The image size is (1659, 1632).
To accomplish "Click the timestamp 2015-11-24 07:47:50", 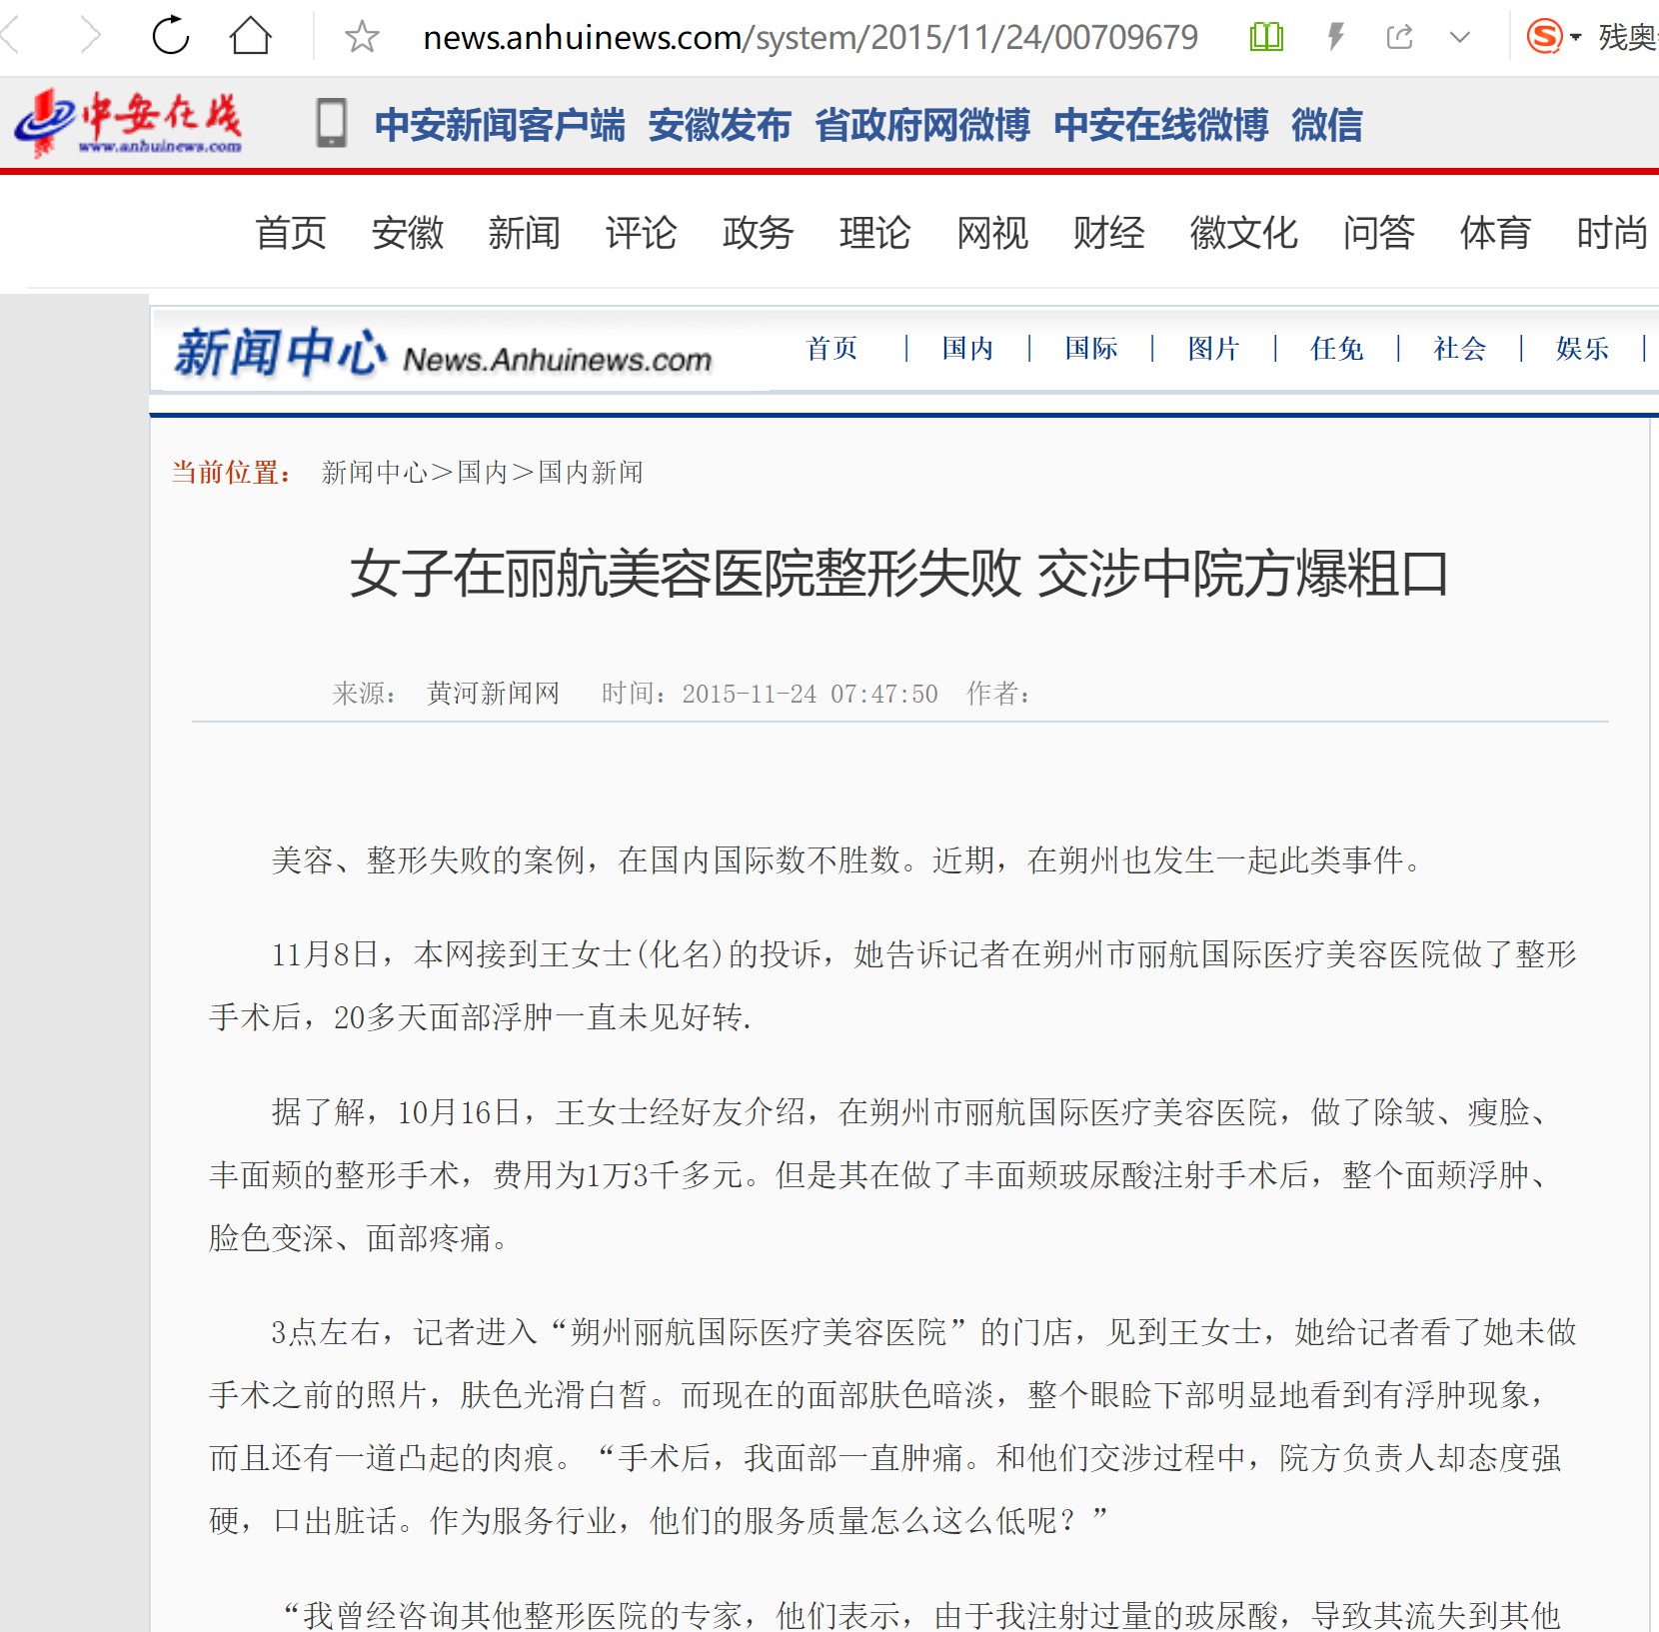I will pos(811,694).
